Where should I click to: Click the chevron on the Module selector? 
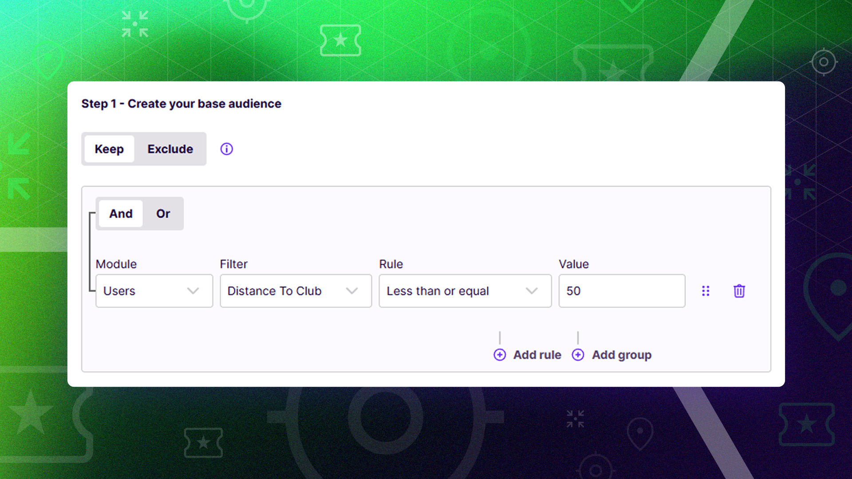[193, 291]
